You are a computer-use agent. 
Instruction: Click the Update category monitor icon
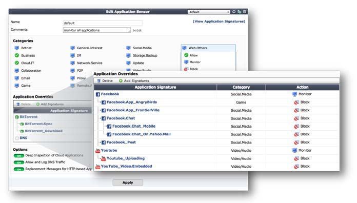point(128,63)
